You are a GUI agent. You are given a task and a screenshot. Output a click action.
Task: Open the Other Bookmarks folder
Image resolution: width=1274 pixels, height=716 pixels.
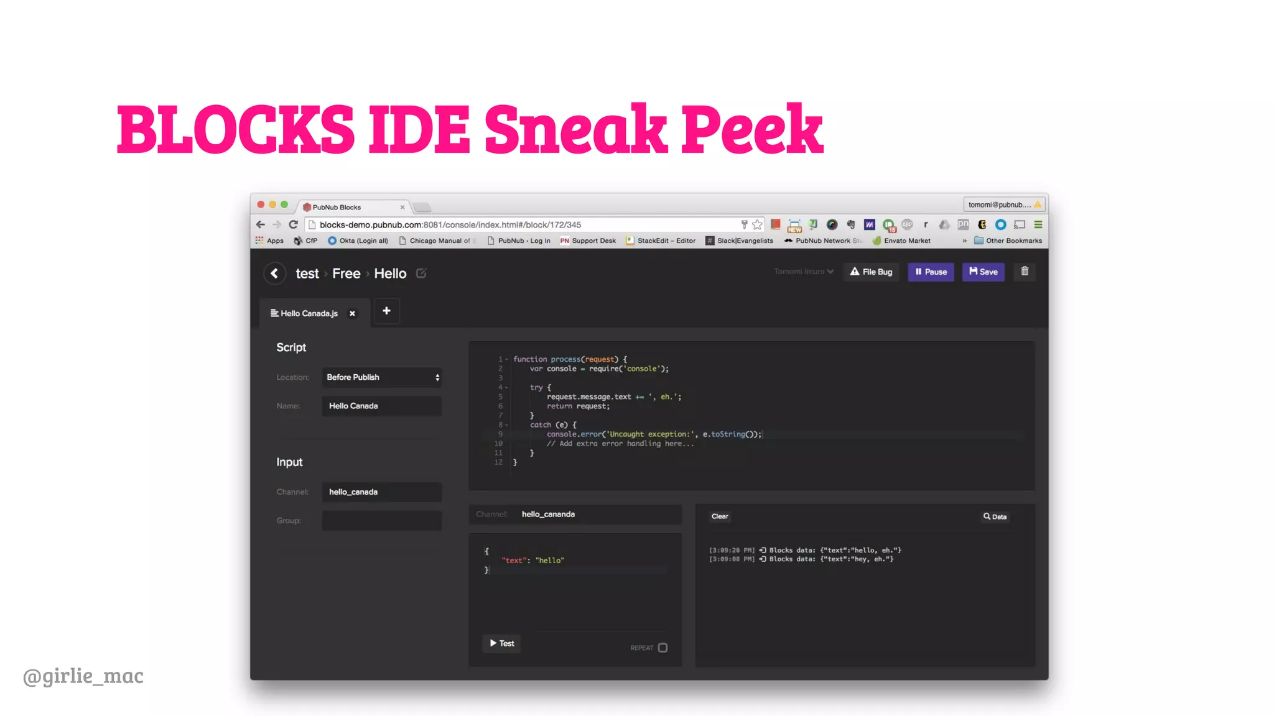[1008, 241]
